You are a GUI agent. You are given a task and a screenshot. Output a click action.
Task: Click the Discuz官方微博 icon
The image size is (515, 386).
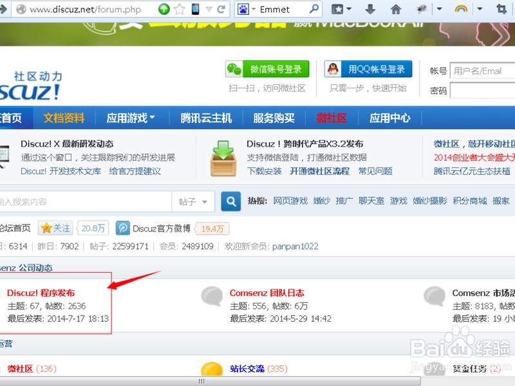[123, 228]
